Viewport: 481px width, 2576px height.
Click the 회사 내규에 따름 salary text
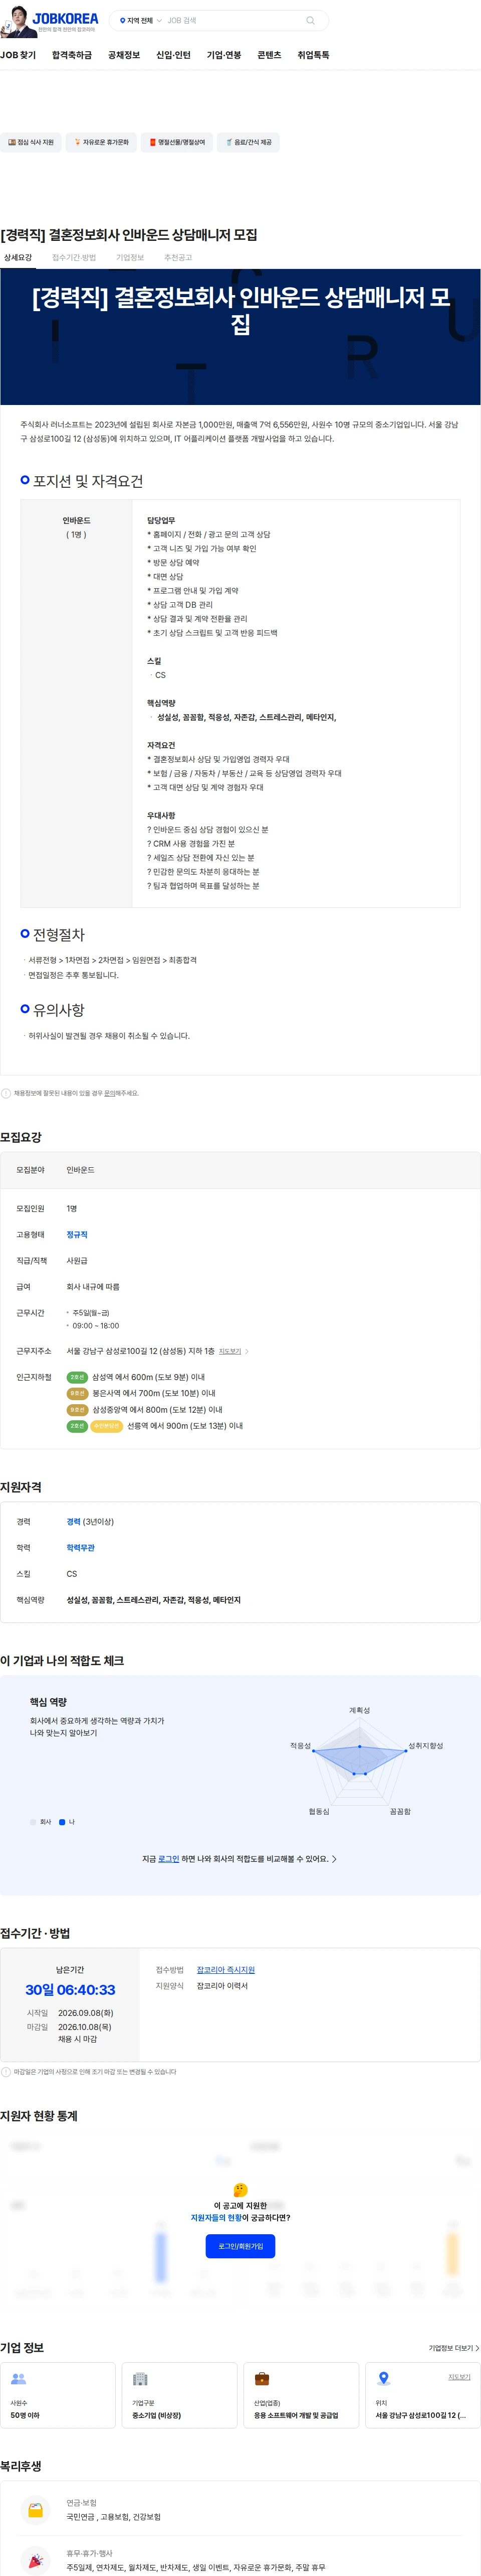pyautogui.click(x=93, y=1286)
